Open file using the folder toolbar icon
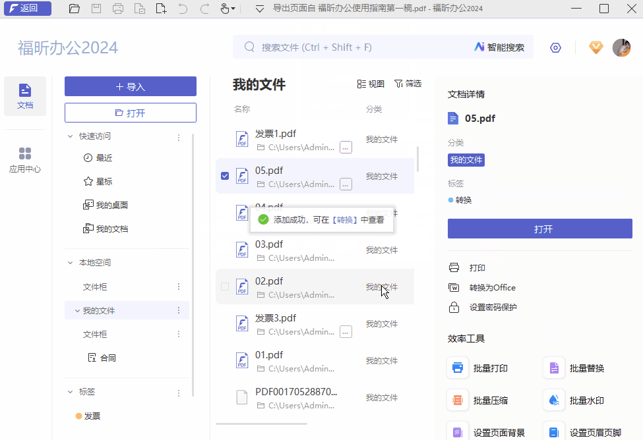Screen dimensions: 643x440 point(75,8)
